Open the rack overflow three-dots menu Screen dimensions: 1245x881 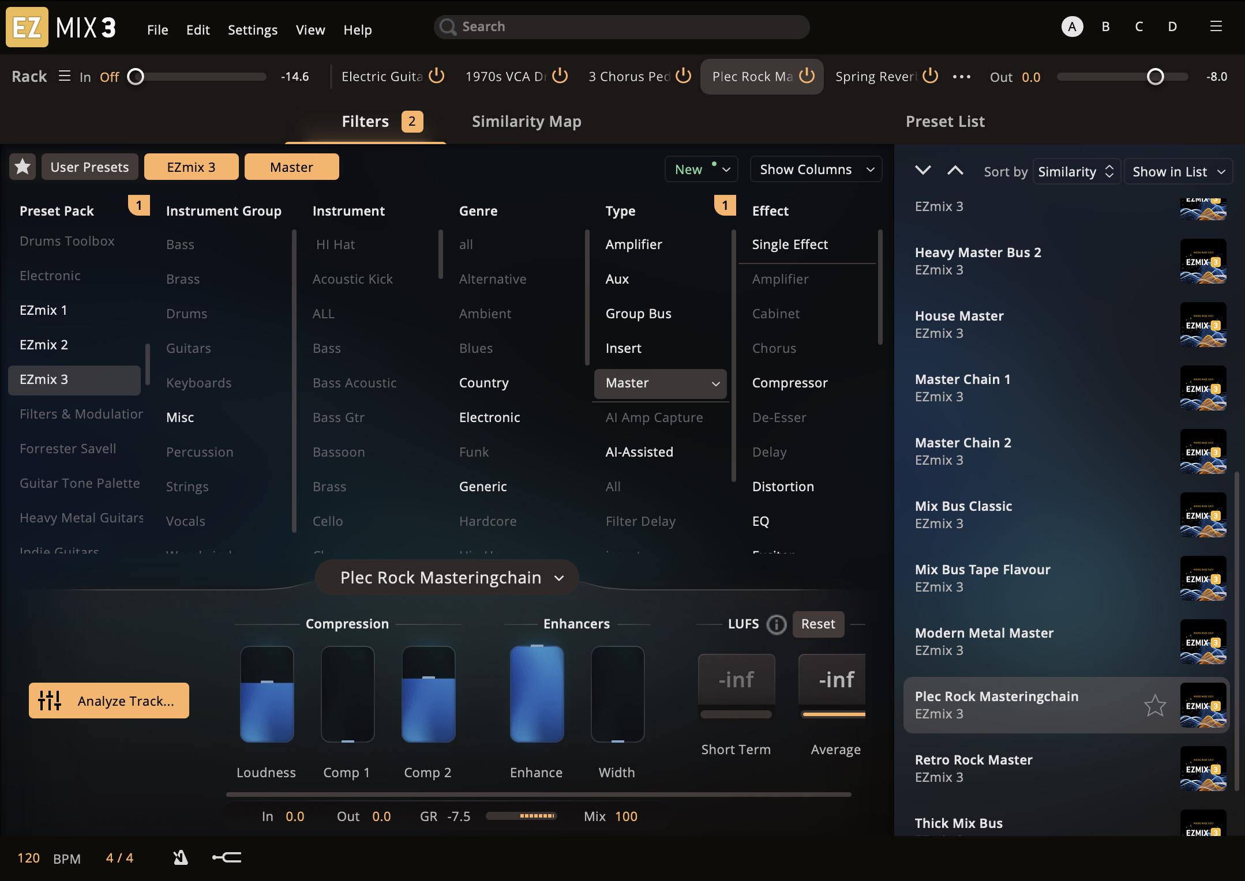pyautogui.click(x=961, y=77)
